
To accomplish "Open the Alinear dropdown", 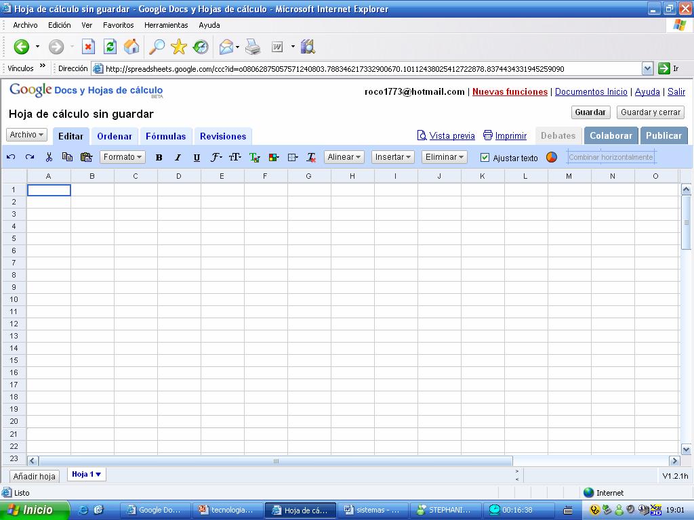I will pyautogui.click(x=344, y=157).
